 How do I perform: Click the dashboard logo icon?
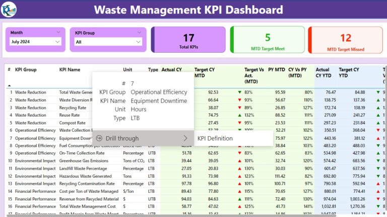tap(9, 10)
